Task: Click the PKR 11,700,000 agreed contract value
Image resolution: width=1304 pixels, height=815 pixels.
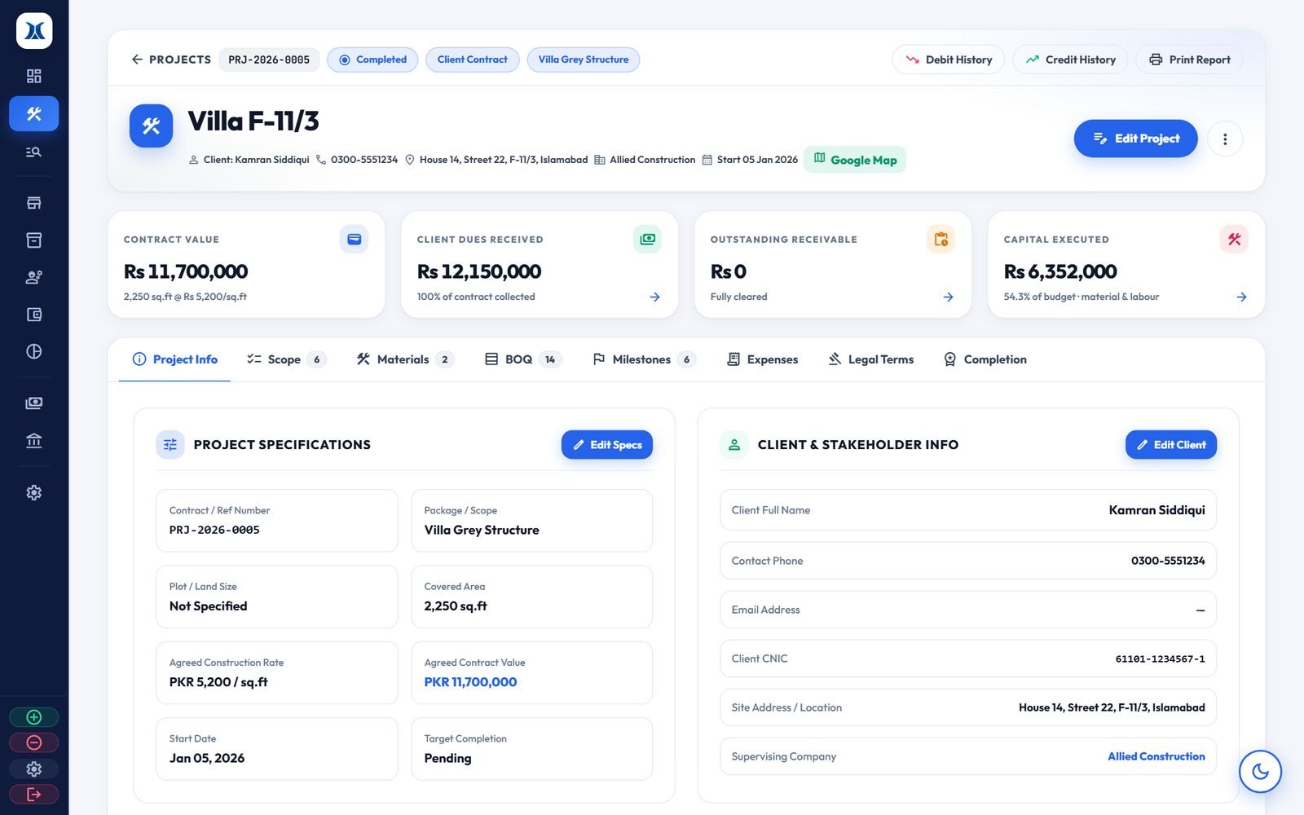Action: point(470,682)
